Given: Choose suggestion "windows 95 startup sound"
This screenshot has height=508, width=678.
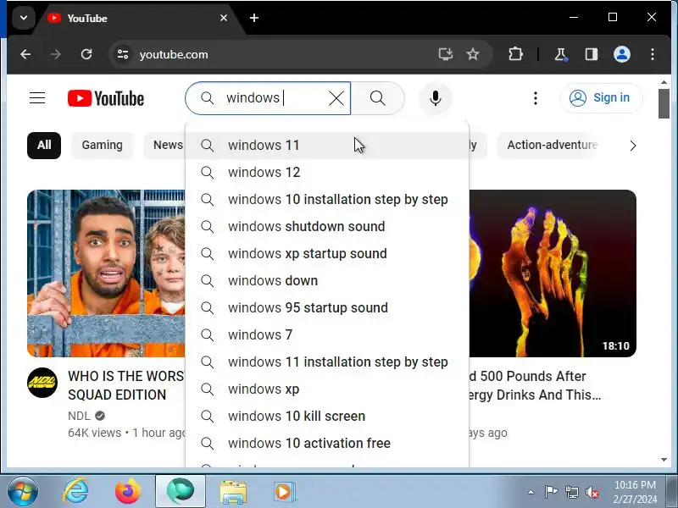Looking at the screenshot, I should 327,307.
